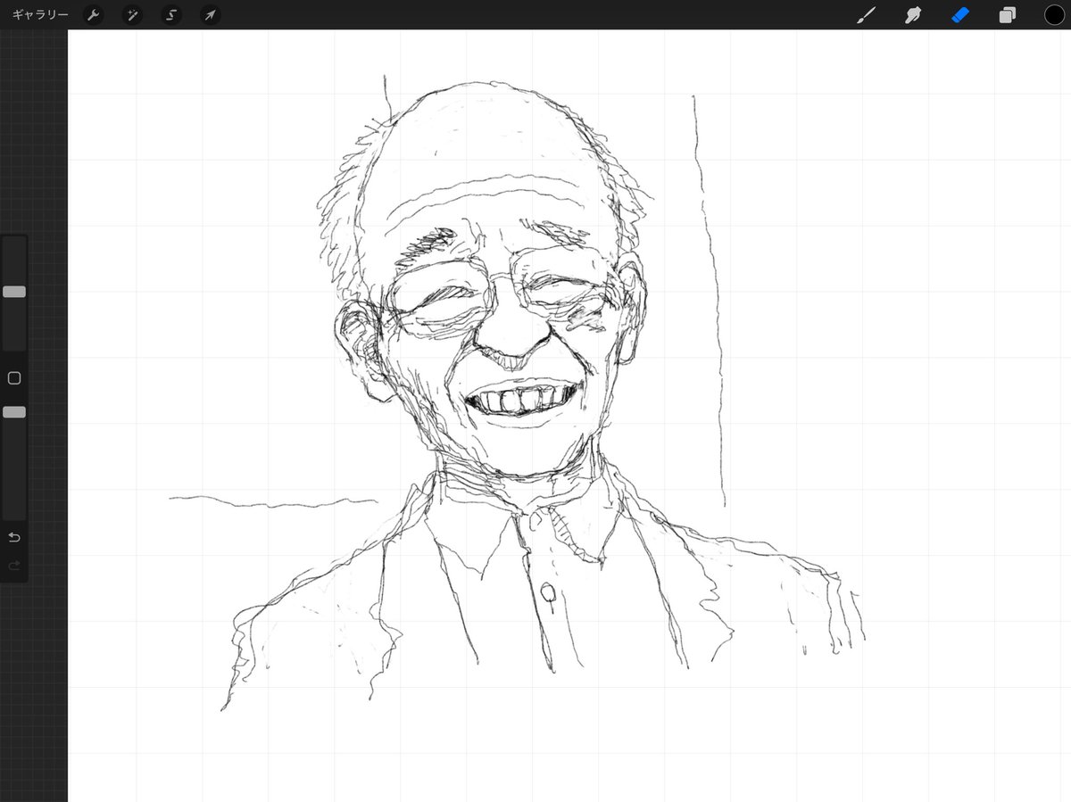Activate the Selection tool
Viewport: 1071px width, 802px height.
[170, 15]
